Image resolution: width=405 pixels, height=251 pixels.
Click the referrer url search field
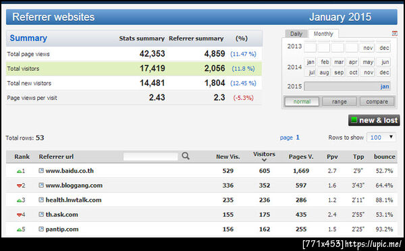coord(151,157)
